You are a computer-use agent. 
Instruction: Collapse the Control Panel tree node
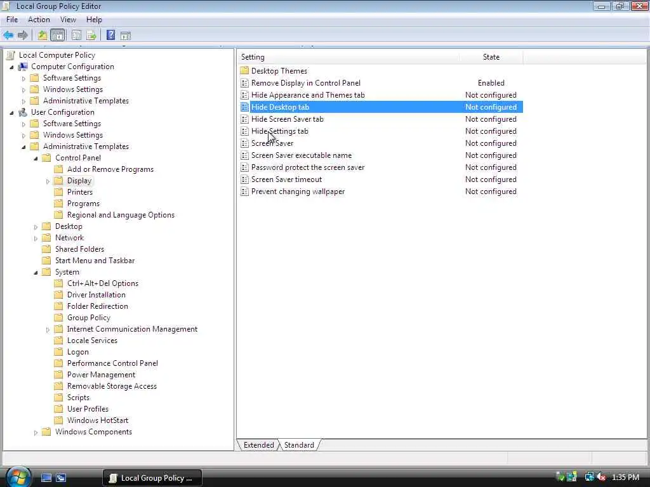36,158
